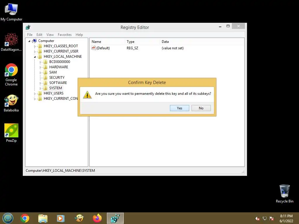The image size is (299, 224).
Task: Click the taskbar clock showing 8:11 PM
Action: (x=286, y=218)
